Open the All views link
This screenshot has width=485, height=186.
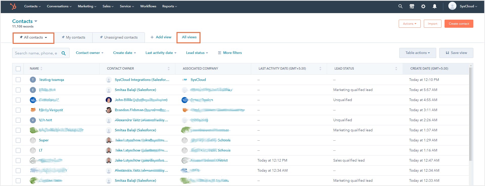189,37
